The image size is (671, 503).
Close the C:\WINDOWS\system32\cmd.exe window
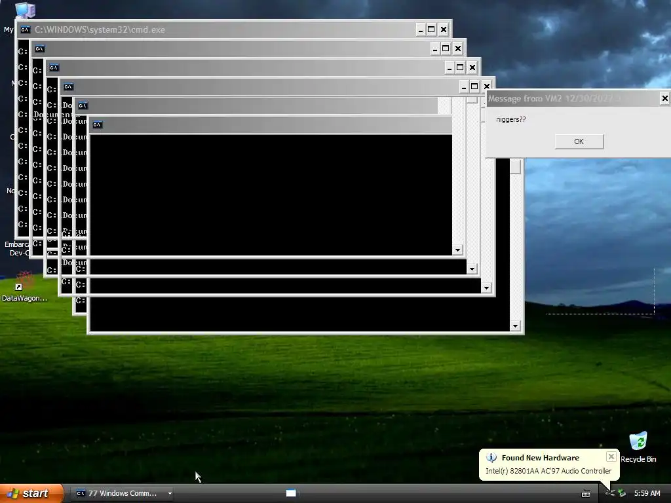(x=444, y=29)
